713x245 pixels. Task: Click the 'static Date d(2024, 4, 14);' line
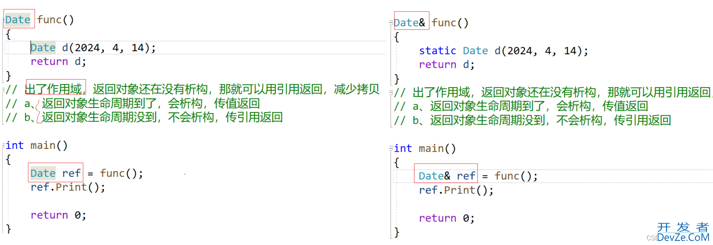point(503,51)
